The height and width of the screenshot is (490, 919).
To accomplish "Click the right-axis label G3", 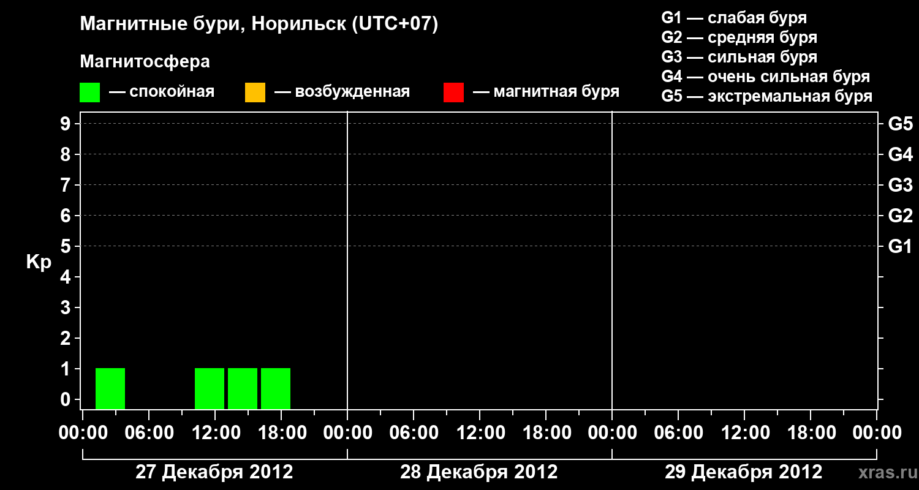I will (901, 185).
